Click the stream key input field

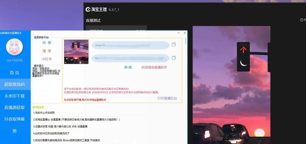(130, 58)
